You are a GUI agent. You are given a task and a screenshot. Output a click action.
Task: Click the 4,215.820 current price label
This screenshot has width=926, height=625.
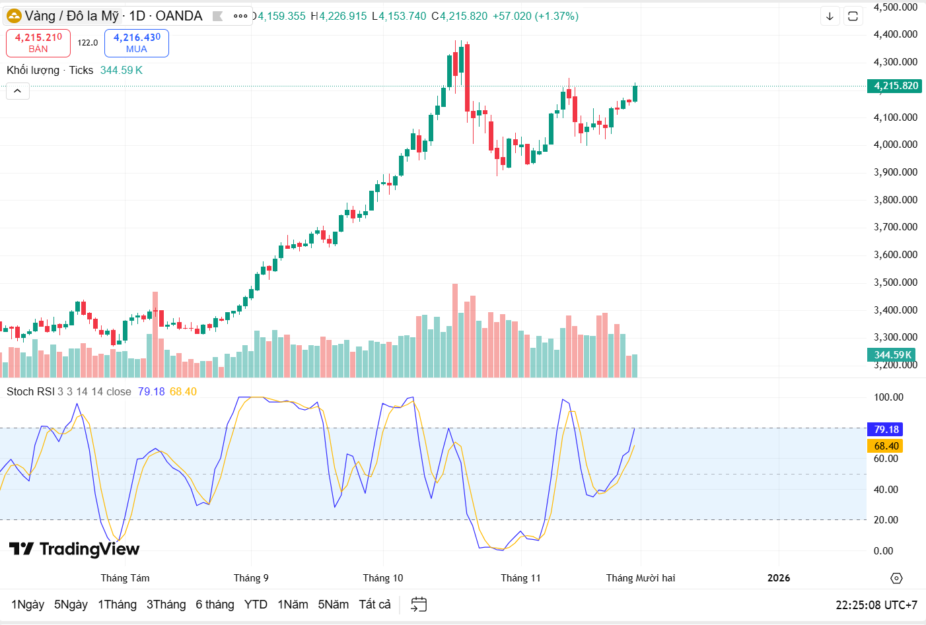[895, 86]
